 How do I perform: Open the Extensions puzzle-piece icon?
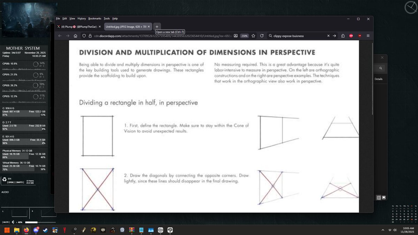tap(343, 36)
